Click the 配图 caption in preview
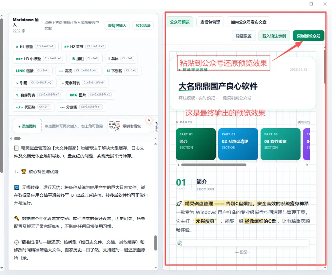332x275 pixels. coord(243,252)
